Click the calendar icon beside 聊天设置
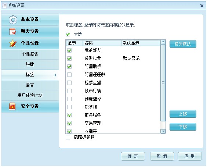This screenshot has height=167, width=207. 12,32
